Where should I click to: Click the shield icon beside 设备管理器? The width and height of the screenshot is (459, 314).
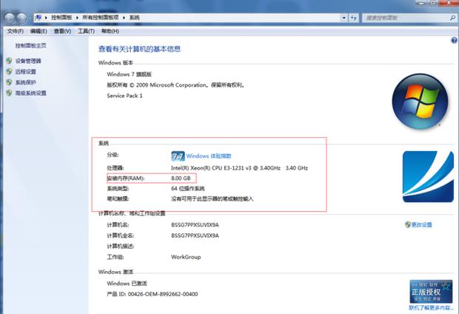(9, 61)
